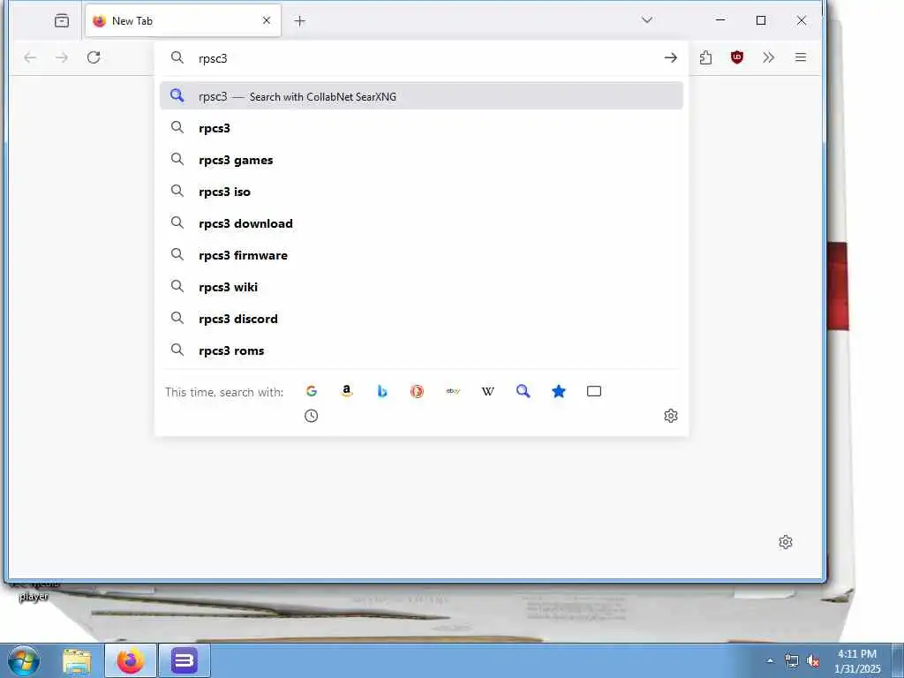Click the go arrow in address bar

670,57
